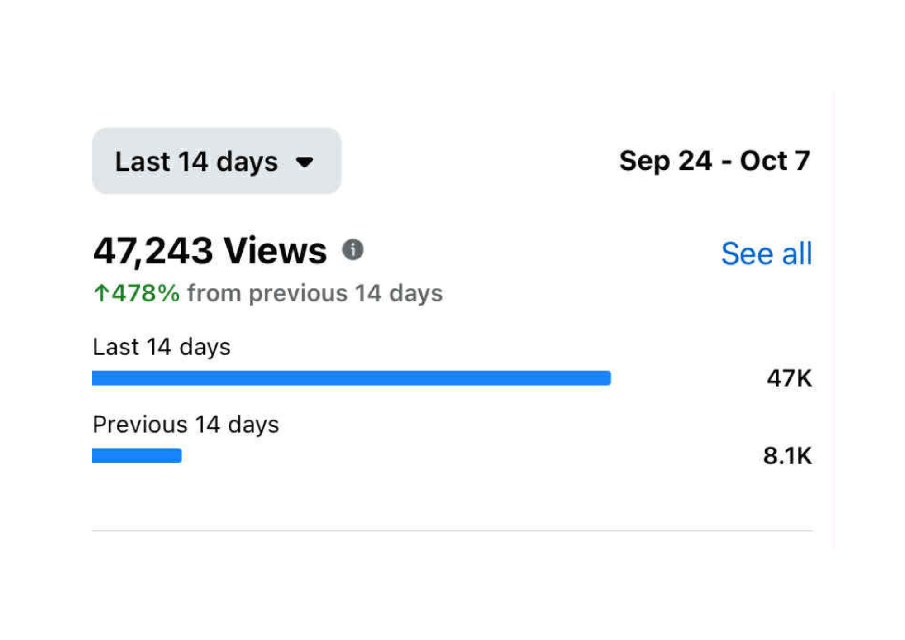Open the See all link
Screen dimensions: 905x640
(766, 253)
